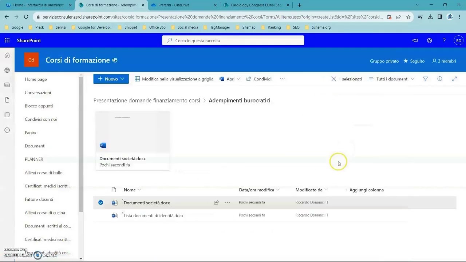Open the details pane info icon
Image resolution: width=466 pixels, height=262 pixels.
pos(440,79)
